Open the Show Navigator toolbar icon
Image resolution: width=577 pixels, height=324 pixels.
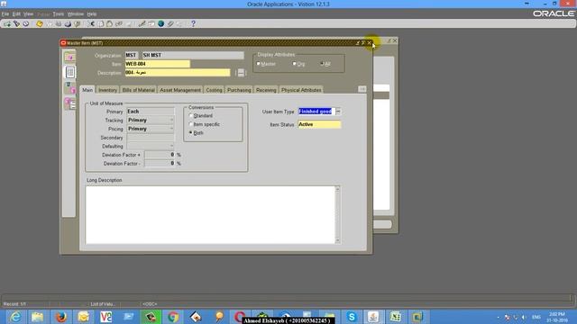click(26, 24)
